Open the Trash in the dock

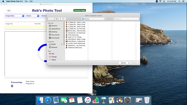pos(147,100)
